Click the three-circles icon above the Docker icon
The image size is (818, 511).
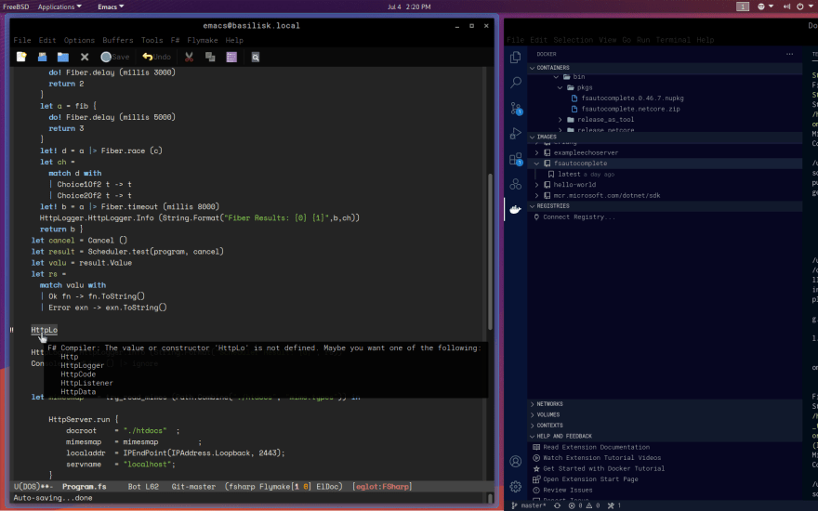[x=515, y=184]
